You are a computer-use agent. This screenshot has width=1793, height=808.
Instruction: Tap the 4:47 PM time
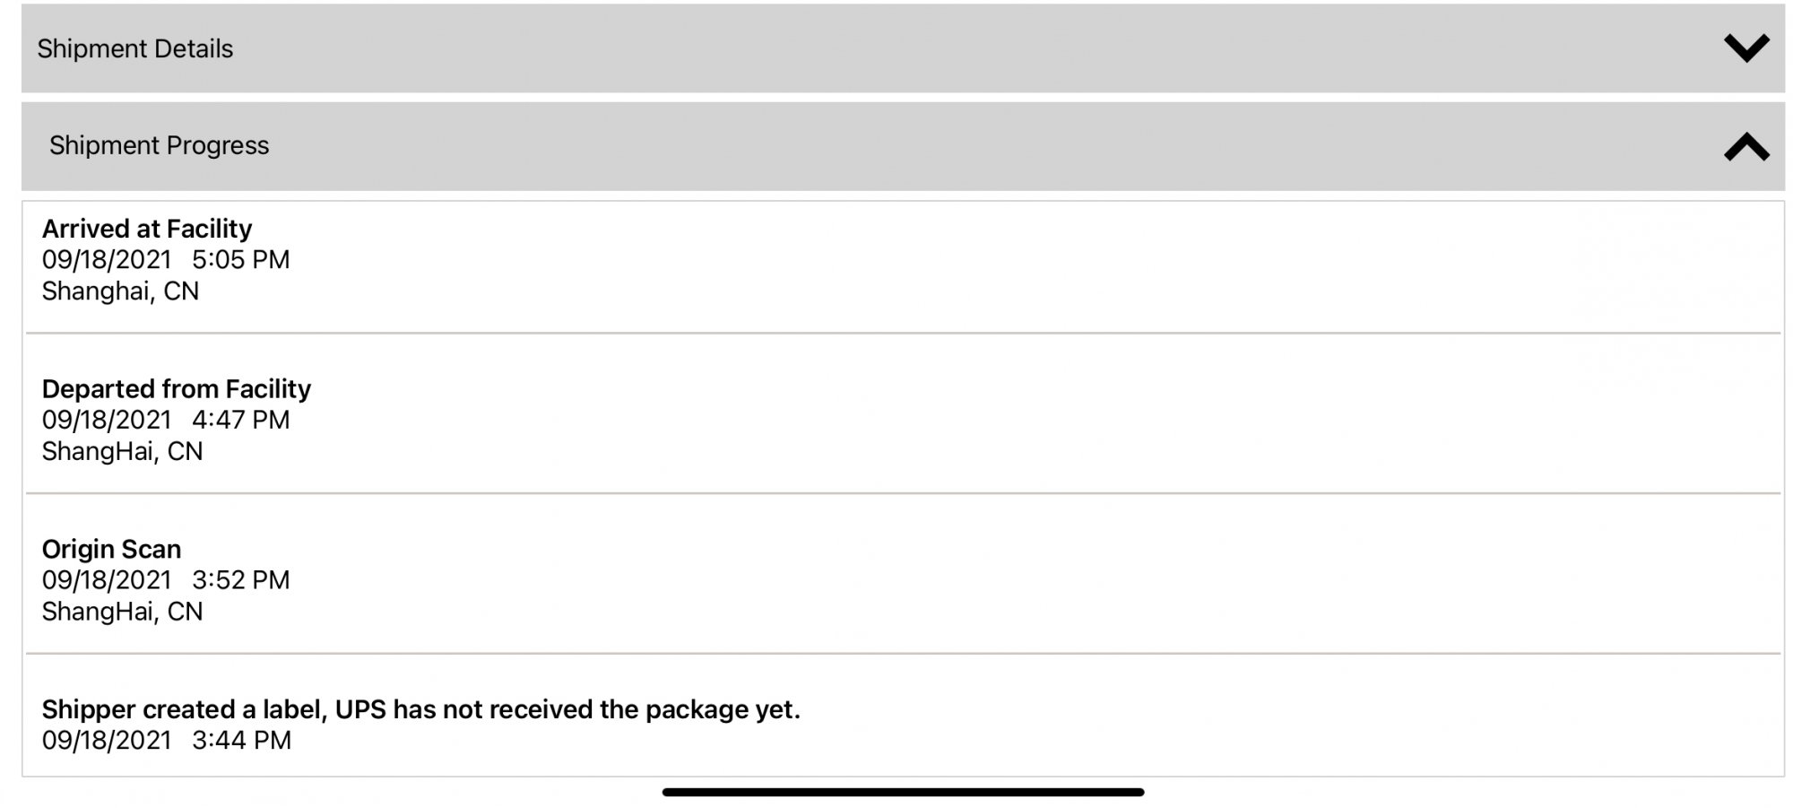pyautogui.click(x=240, y=420)
